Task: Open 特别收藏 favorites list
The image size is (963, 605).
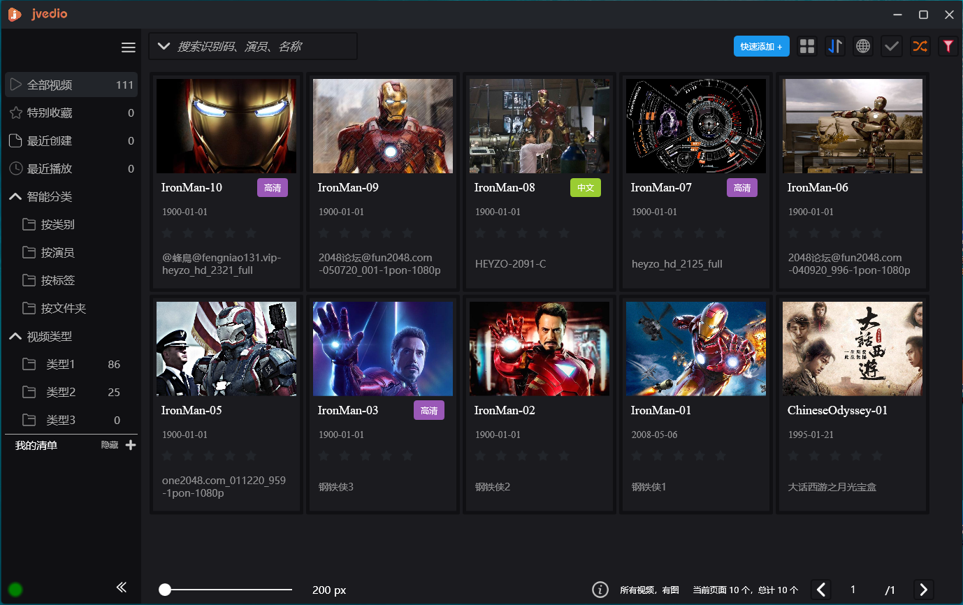Action: tap(71, 112)
